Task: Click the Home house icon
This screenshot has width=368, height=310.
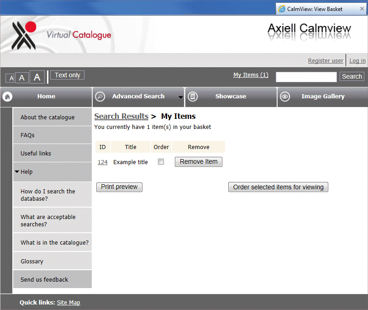Action: [x=7, y=96]
